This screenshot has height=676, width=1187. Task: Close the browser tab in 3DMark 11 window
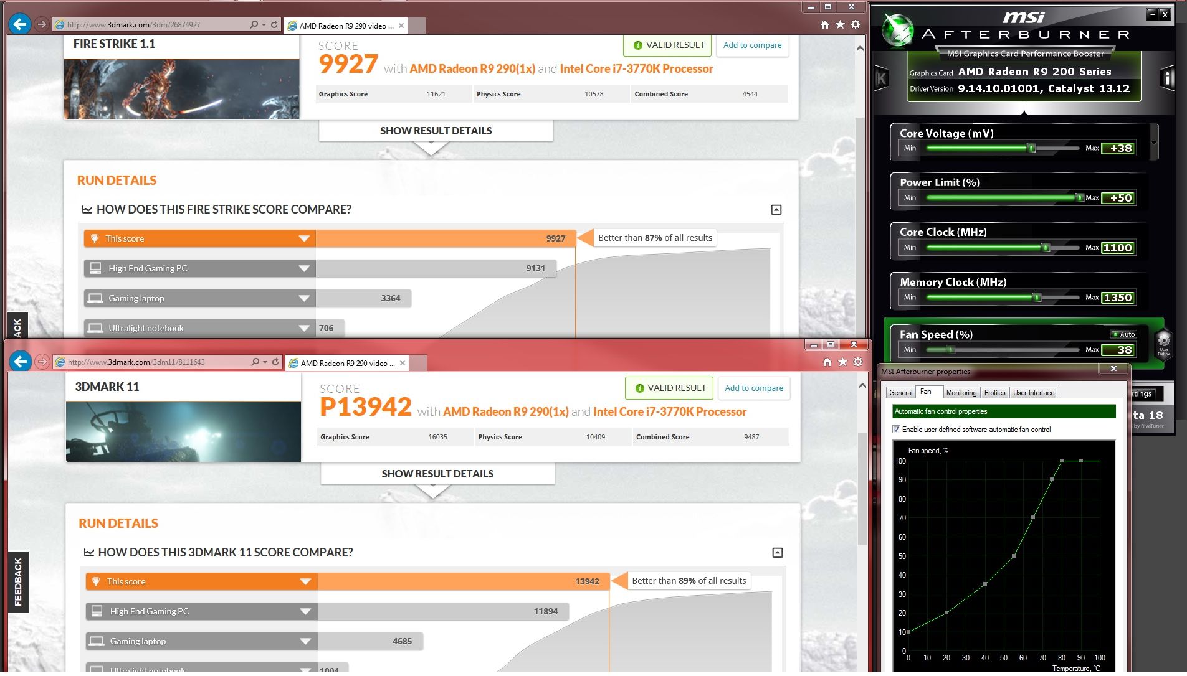tap(403, 363)
